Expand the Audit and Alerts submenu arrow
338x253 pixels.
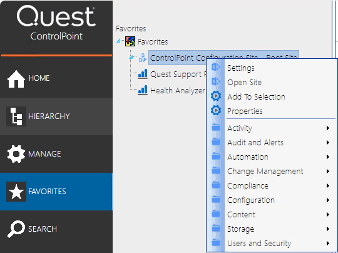pyautogui.click(x=328, y=143)
